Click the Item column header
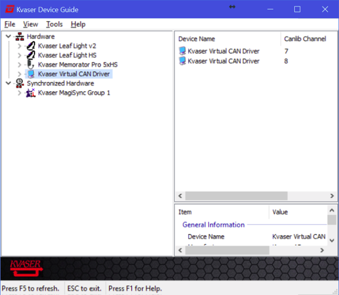This screenshot has width=339, height=295. click(x=222, y=212)
